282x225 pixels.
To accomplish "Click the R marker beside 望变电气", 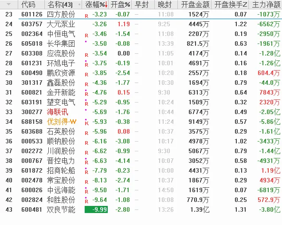I will tap(86, 104).
